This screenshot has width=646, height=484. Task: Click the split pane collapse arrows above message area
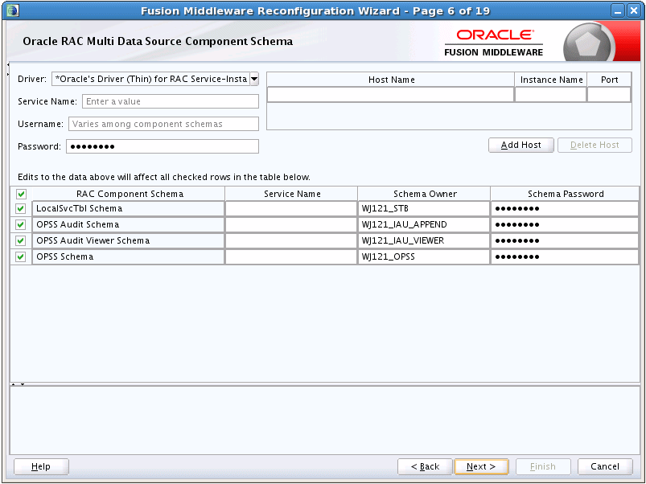click(x=19, y=384)
